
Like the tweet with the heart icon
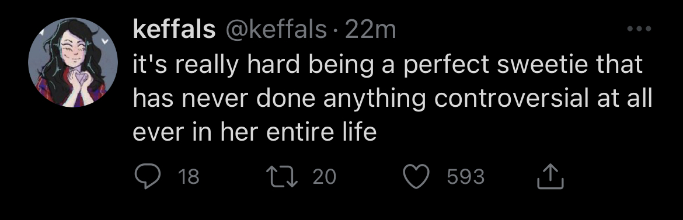click(416, 176)
